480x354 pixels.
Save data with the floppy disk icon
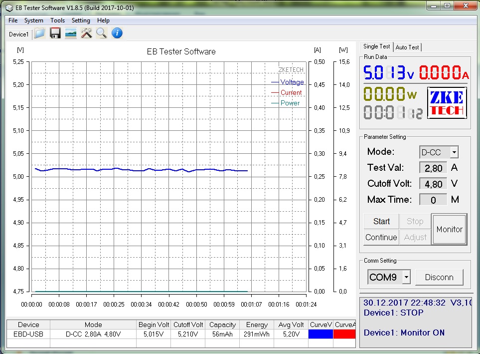click(x=55, y=33)
